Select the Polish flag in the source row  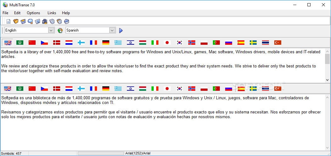(x=204, y=43)
